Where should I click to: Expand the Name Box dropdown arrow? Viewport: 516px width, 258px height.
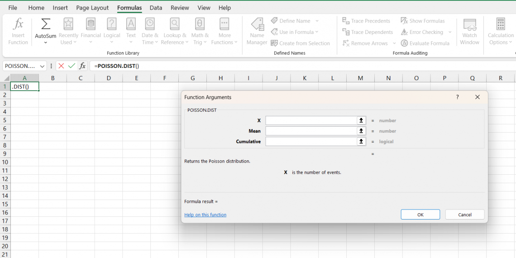tap(43, 66)
